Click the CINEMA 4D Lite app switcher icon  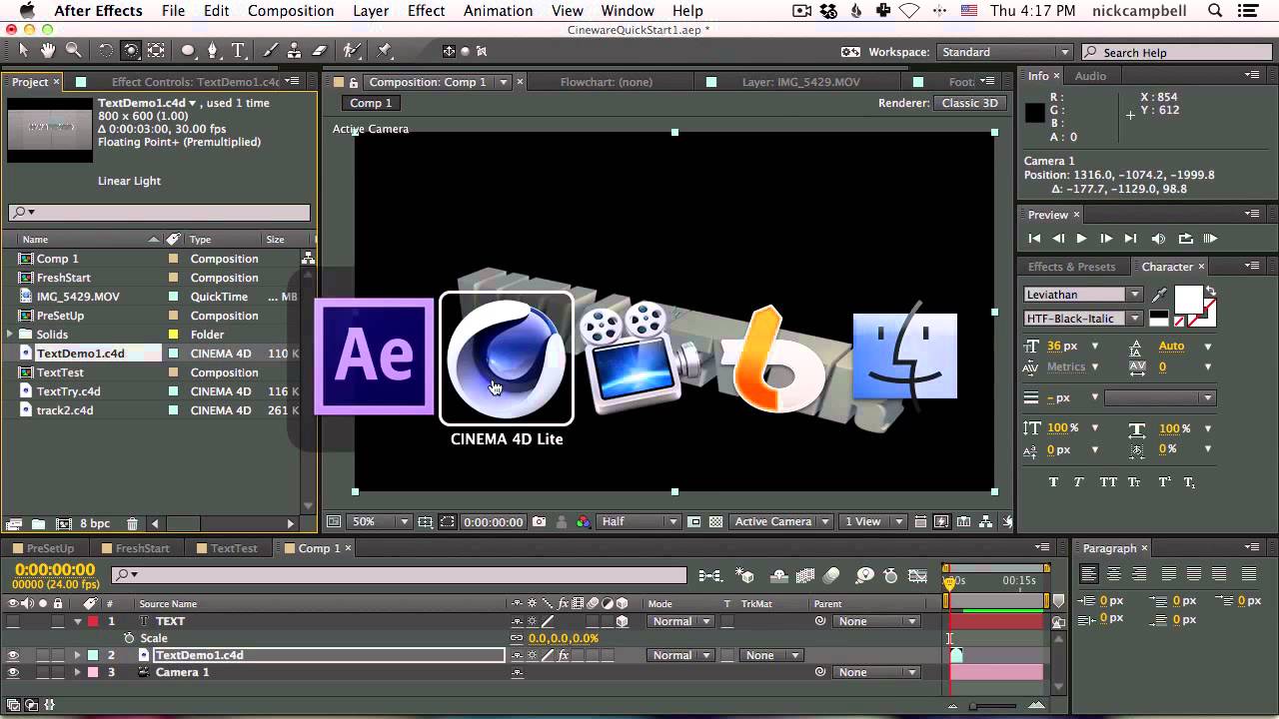[507, 358]
